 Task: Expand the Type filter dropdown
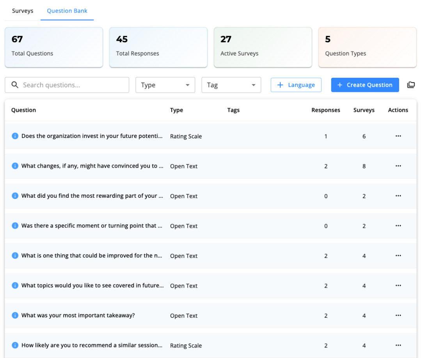[165, 85]
